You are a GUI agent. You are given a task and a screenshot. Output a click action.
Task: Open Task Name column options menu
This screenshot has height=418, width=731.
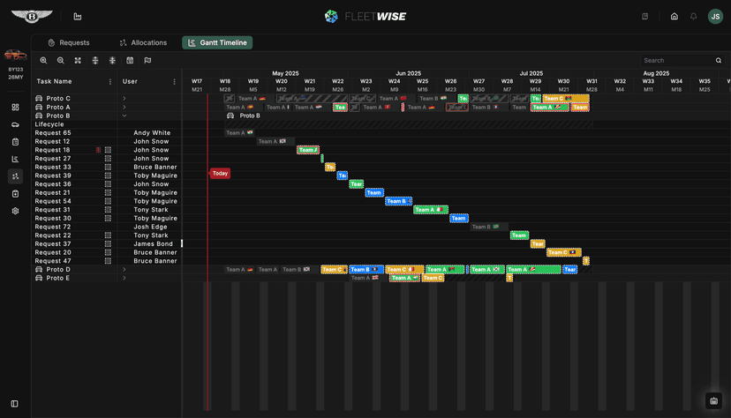pyautogui.click(x=110, y=81)
